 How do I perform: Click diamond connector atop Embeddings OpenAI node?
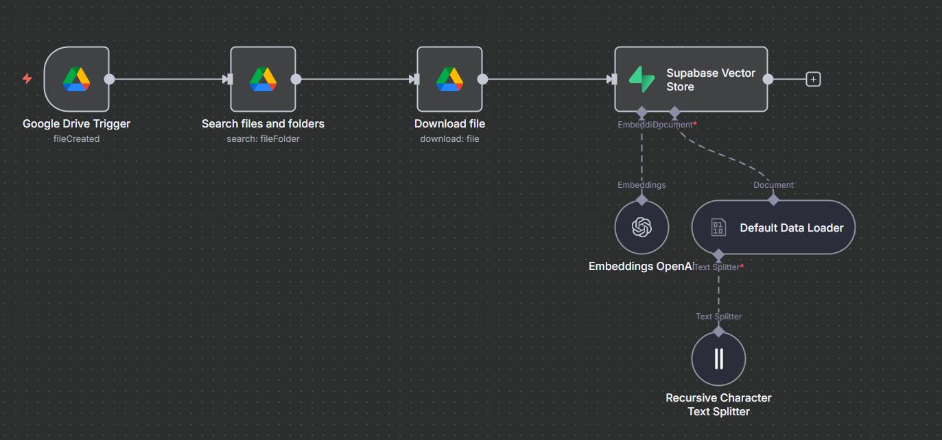point(641,199)
